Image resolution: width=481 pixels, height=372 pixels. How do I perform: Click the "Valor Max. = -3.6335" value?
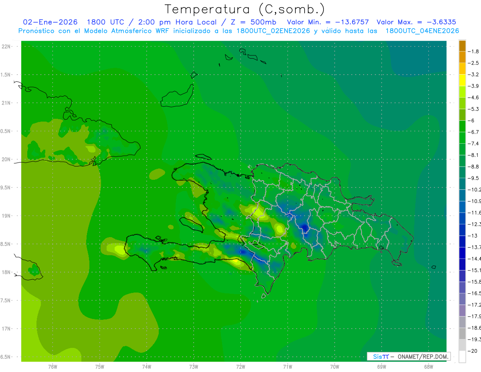[x=416, y=22]
